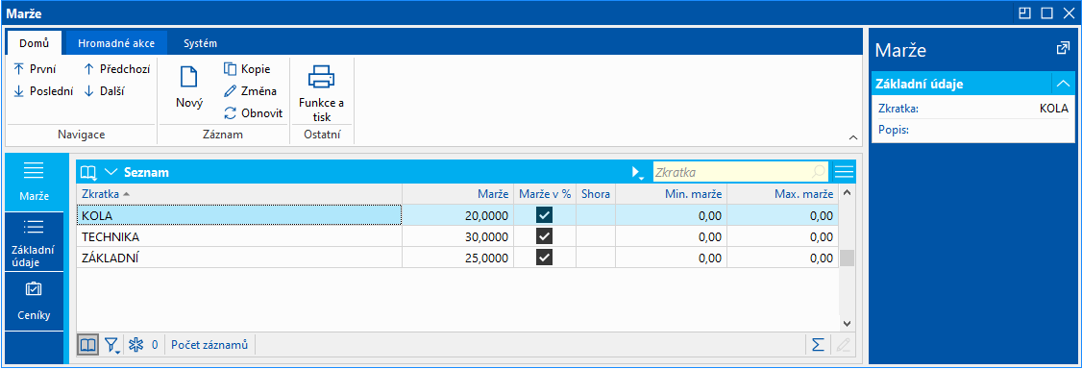Sort by the Zkratka column header
This screenshot has height=369, width=1082.
click(239, 194)
